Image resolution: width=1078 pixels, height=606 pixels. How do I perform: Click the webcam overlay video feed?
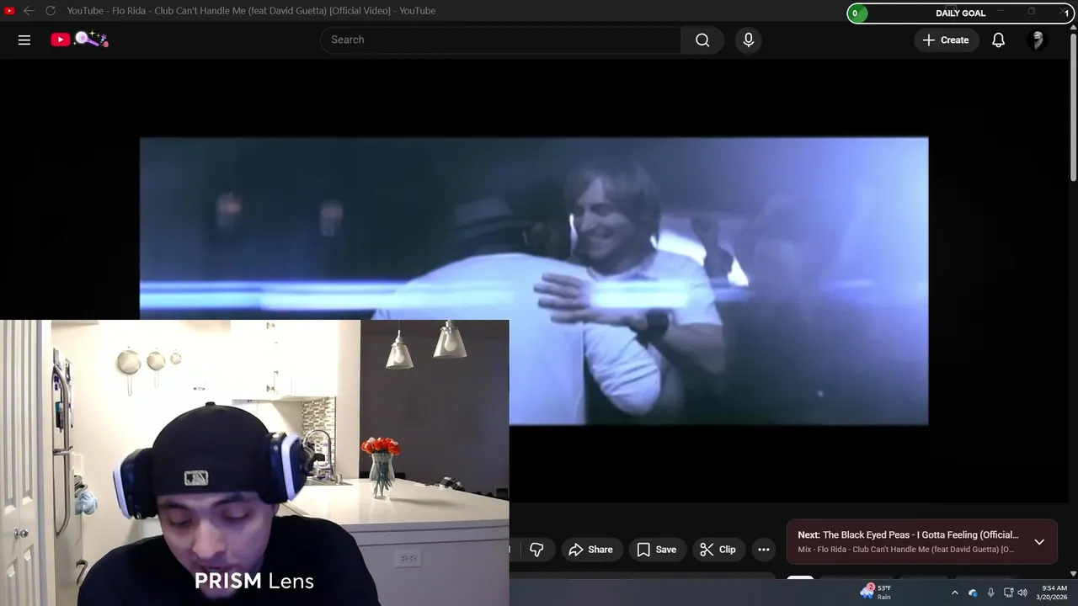coord(254,463)
